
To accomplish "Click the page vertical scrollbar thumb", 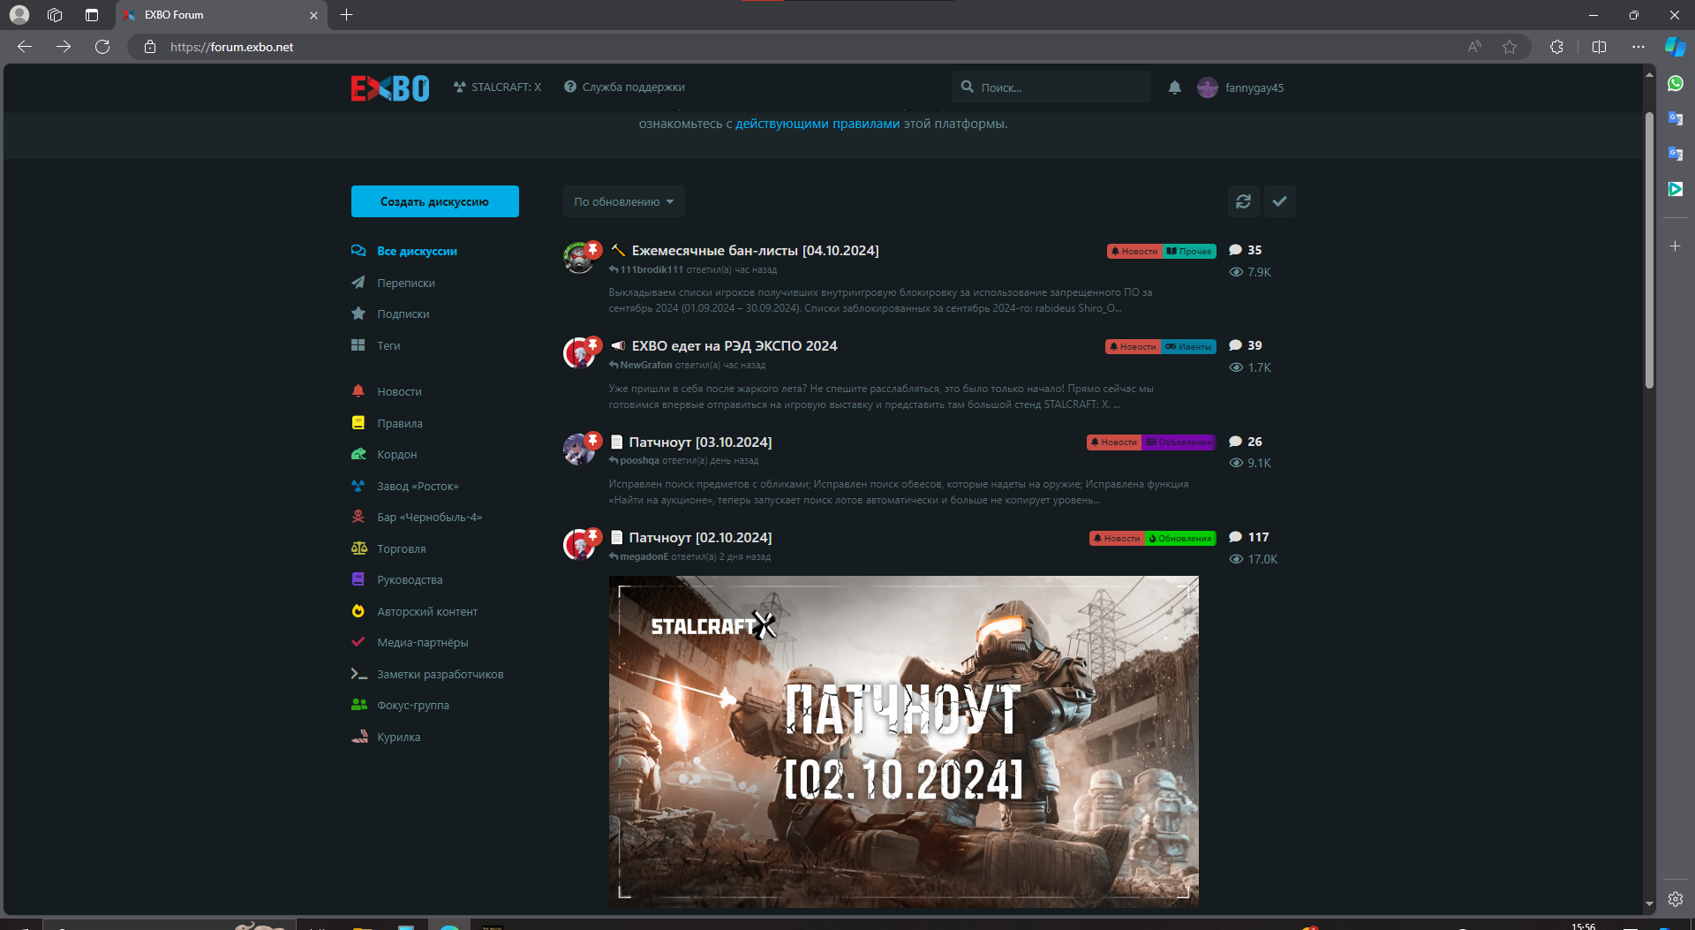I will pos(1649,252).
